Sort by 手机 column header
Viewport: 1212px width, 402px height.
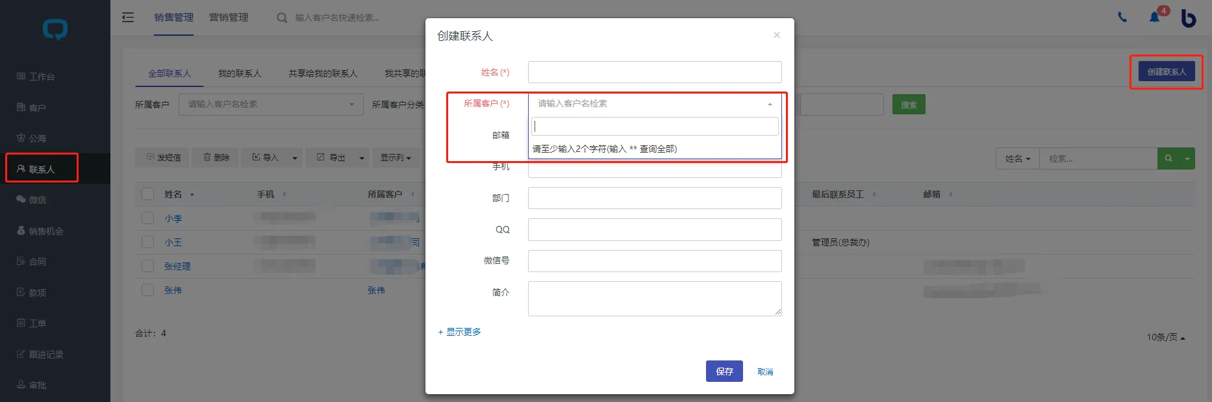pyautogui.click(x=271, y=194)
